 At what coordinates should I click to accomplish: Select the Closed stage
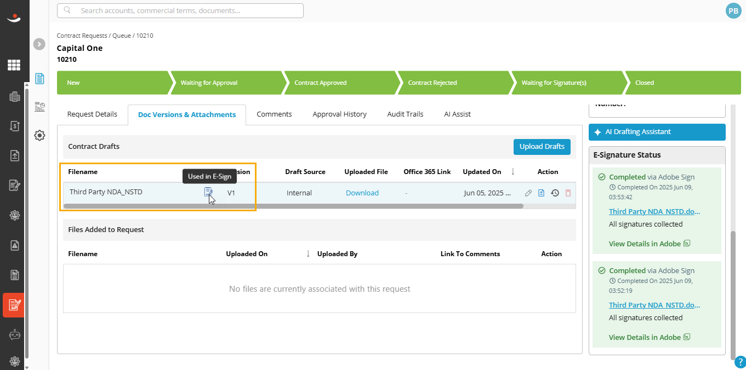684,83
